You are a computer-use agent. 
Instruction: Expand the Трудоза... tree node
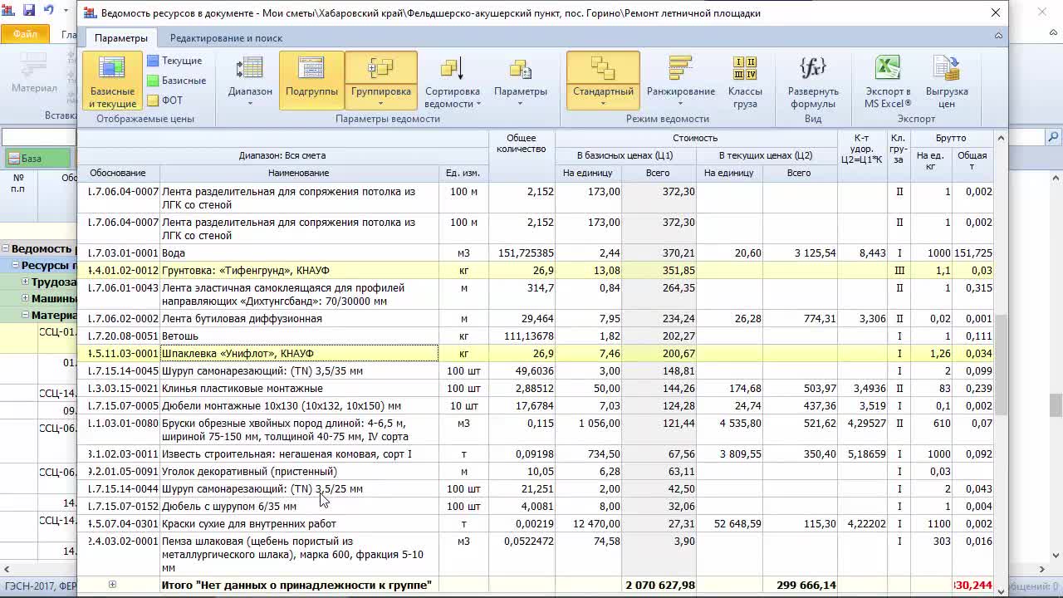(25, 282)
